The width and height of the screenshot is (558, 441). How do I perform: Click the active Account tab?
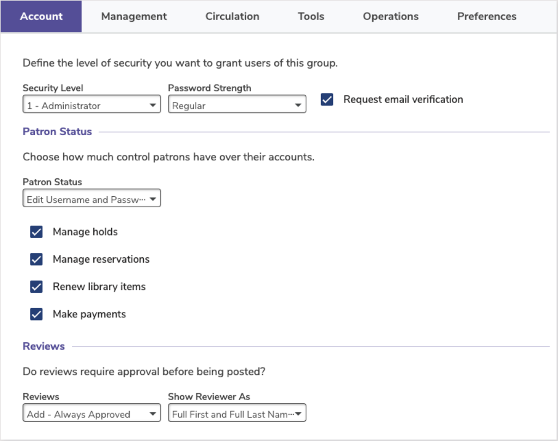point(41,16)
